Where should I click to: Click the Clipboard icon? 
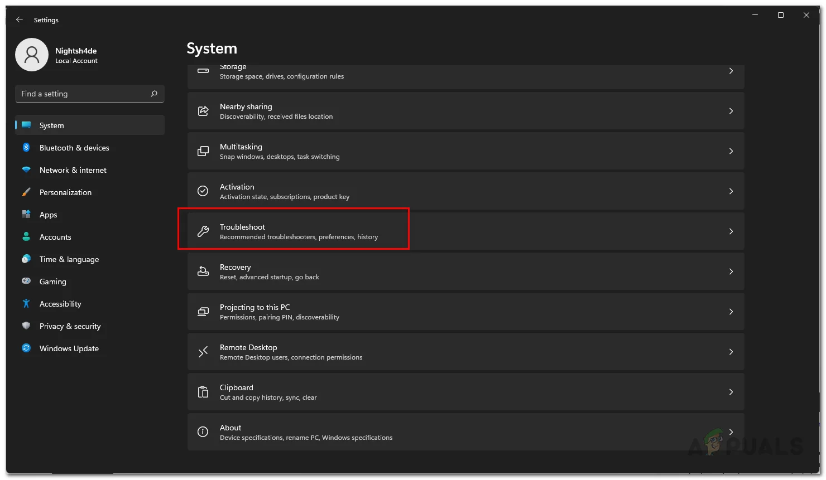[203, 392]
